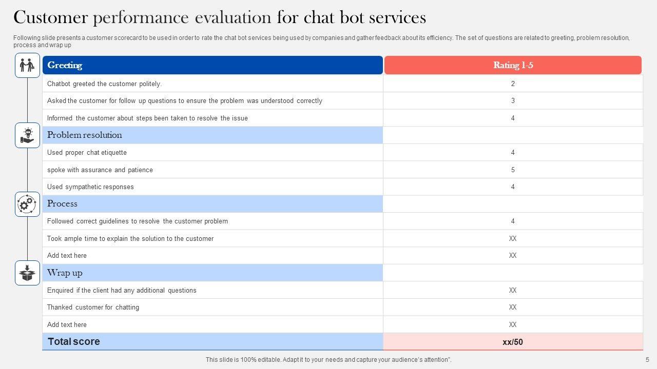Click the xx/50 total score value

click(x=513, y=342)
